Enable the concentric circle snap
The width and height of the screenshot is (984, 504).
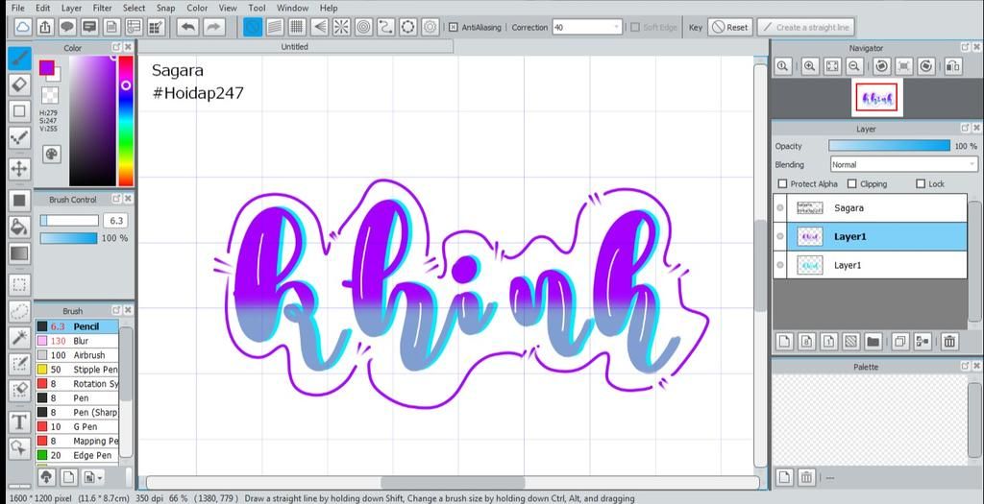(x=364, y=27)
